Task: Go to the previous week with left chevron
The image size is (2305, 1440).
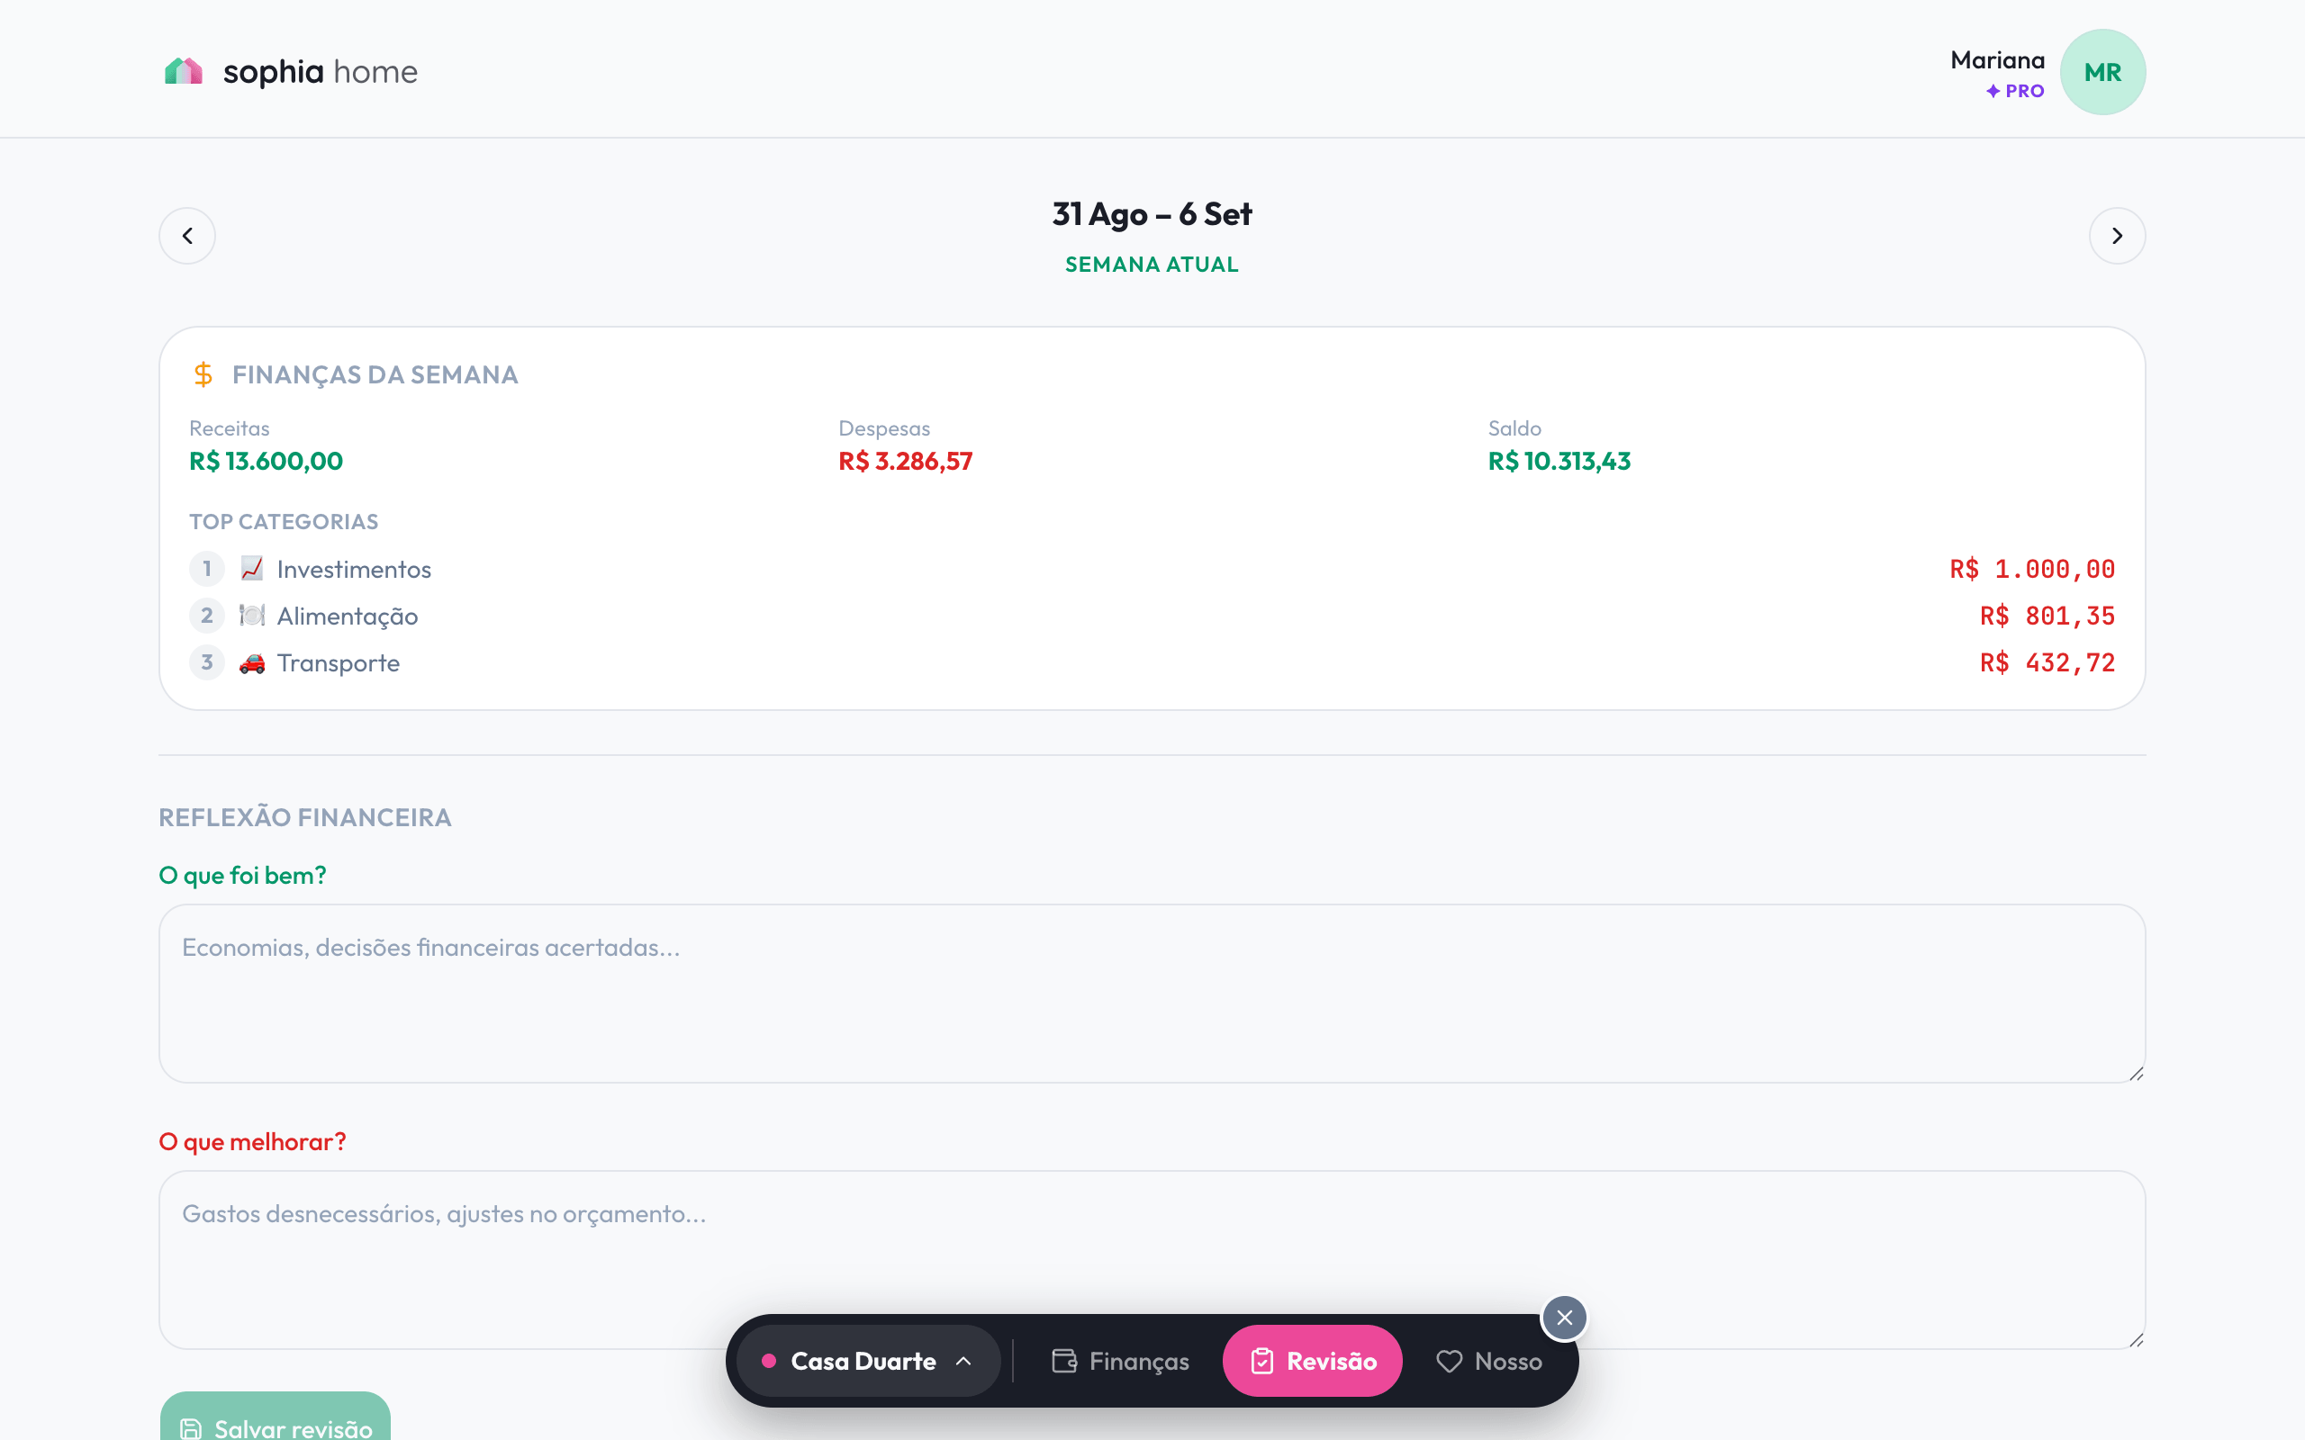Action: 186,235
